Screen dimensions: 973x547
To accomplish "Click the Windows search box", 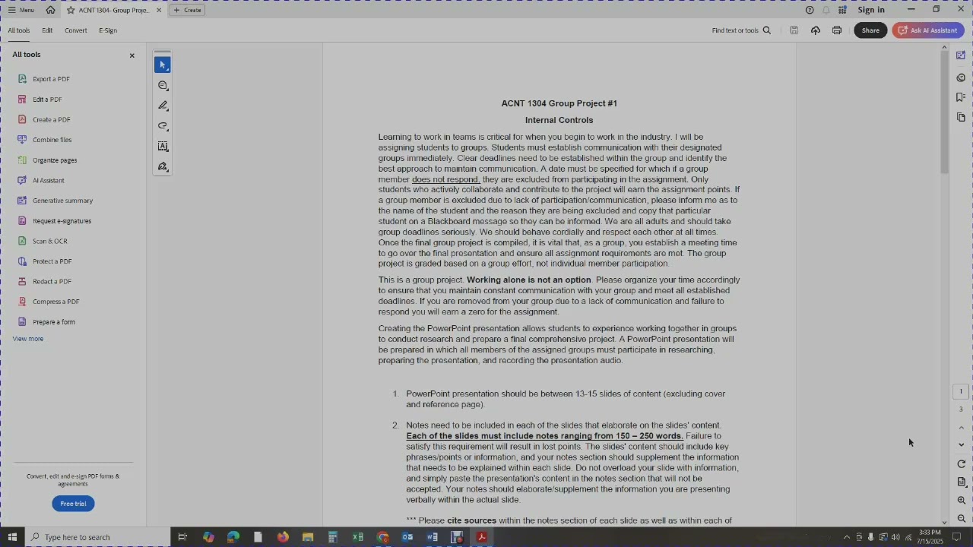I will tap(97, 537).
